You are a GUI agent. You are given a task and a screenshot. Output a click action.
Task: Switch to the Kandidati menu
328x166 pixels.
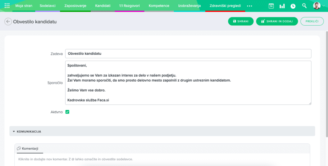pyautogui.click(x=103, y=6)
